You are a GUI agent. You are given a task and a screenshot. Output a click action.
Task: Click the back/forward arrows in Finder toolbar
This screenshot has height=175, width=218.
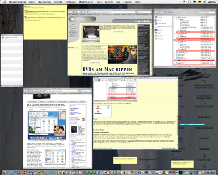coord(157,12)
